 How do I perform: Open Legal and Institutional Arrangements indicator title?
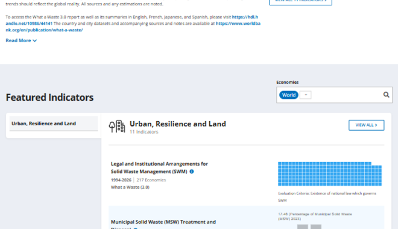tap(159, 168)
